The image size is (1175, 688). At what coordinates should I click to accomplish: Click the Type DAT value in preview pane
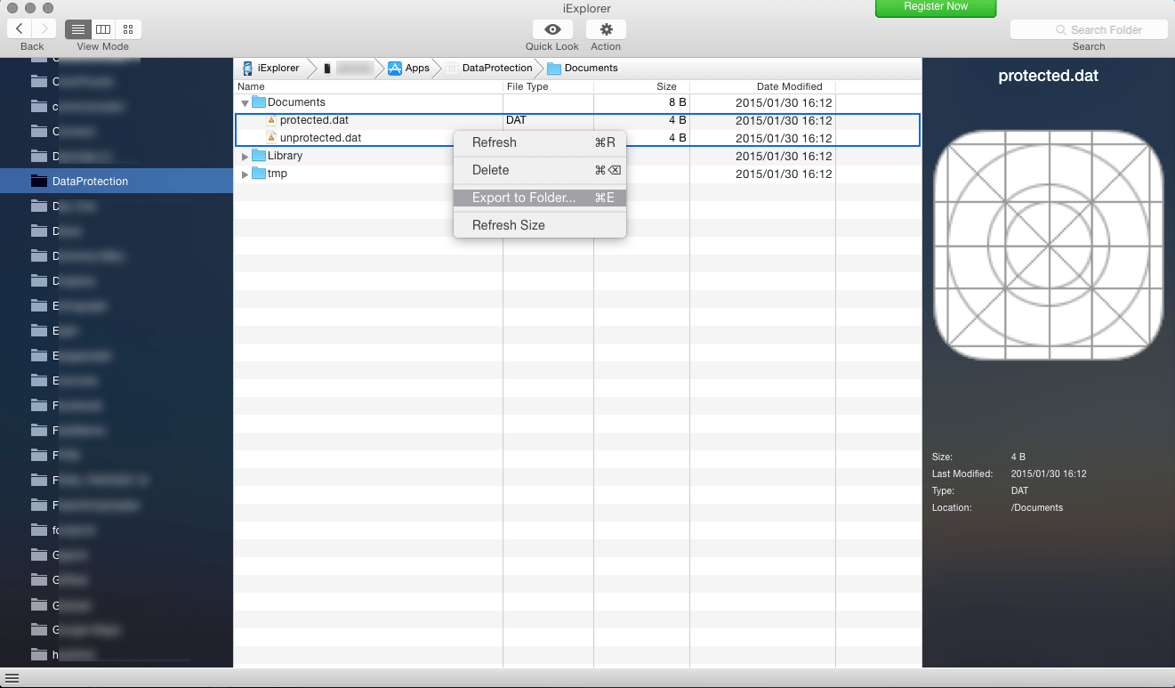[1019, 490]
